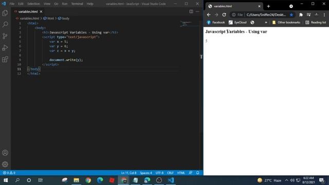Open the Chrome three-dot menu
This screenshot has height=185, width=329.
pyautogui.click(x=324, y=15)
